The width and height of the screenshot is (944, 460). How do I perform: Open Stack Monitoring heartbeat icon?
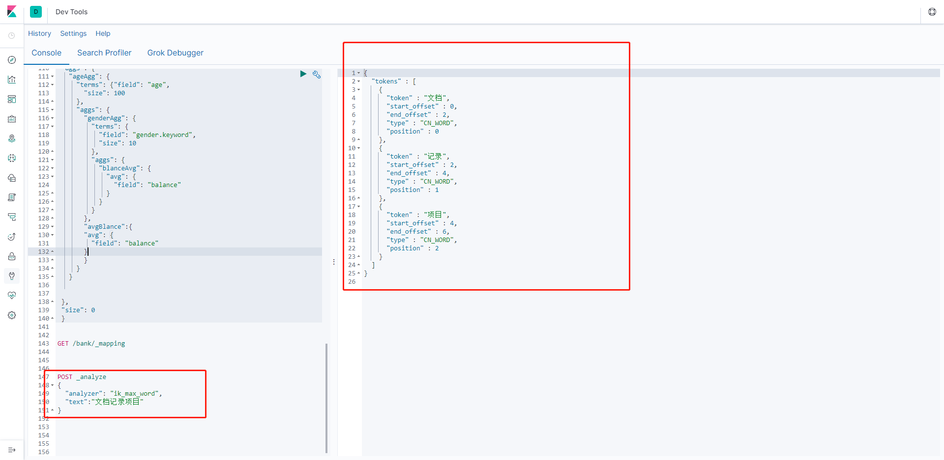click(12, 296)
